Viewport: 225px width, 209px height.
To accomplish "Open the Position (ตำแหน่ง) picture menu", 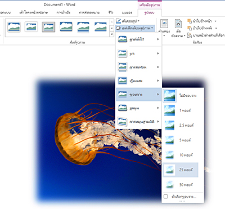I will click(164, 28).
